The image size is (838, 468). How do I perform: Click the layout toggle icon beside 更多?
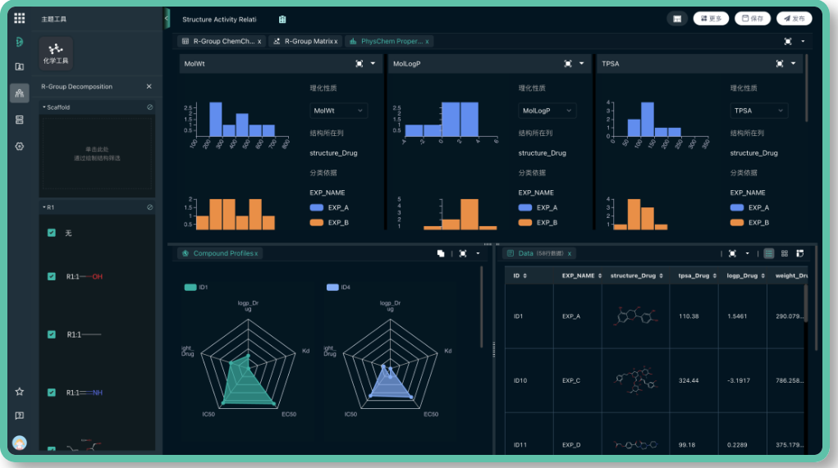click(x=677, y=18)
